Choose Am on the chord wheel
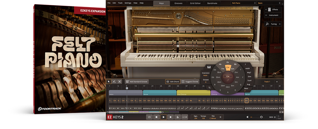 pos(238,77)
